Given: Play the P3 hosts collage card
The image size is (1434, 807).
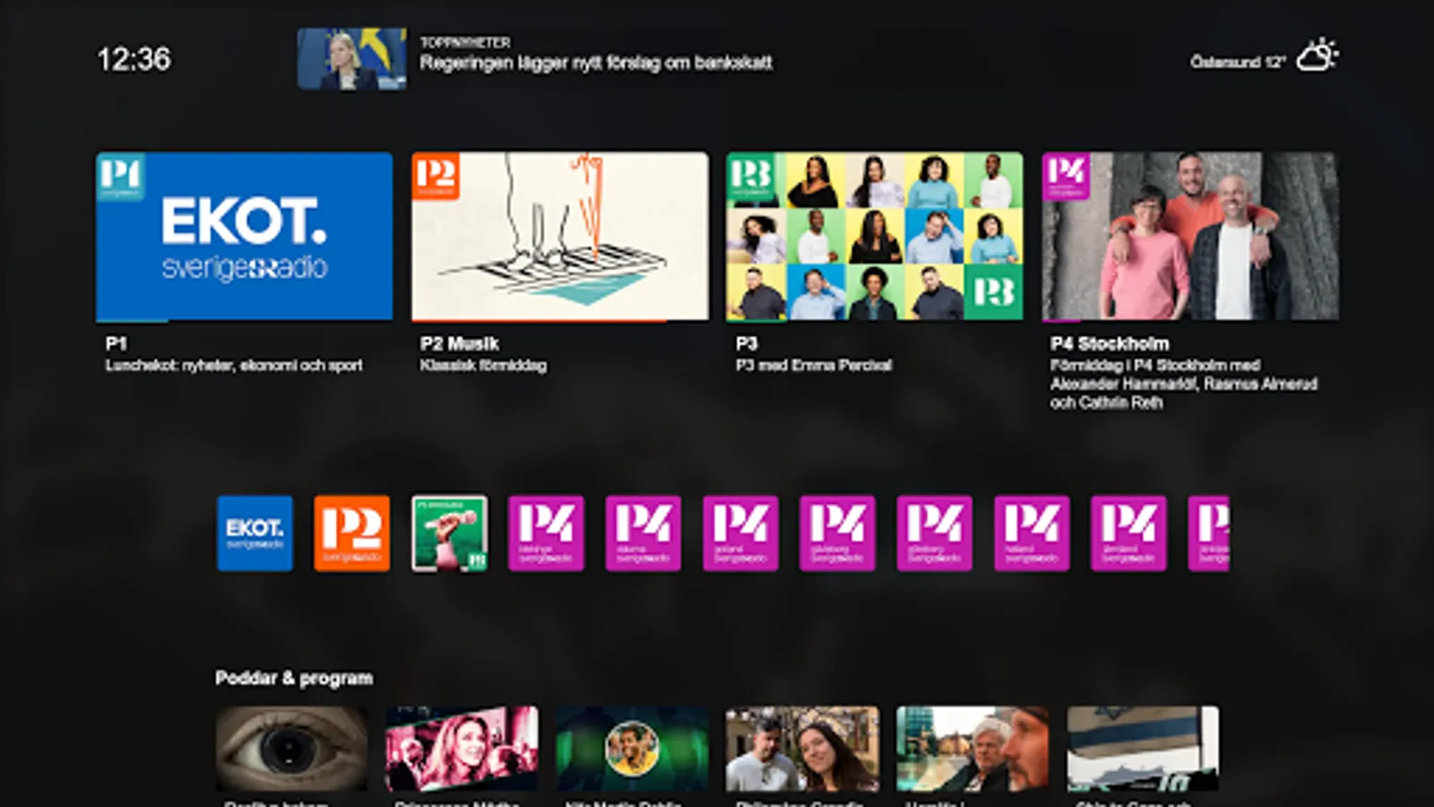Looking at the screenshot, I should click(x=875, y=236).
